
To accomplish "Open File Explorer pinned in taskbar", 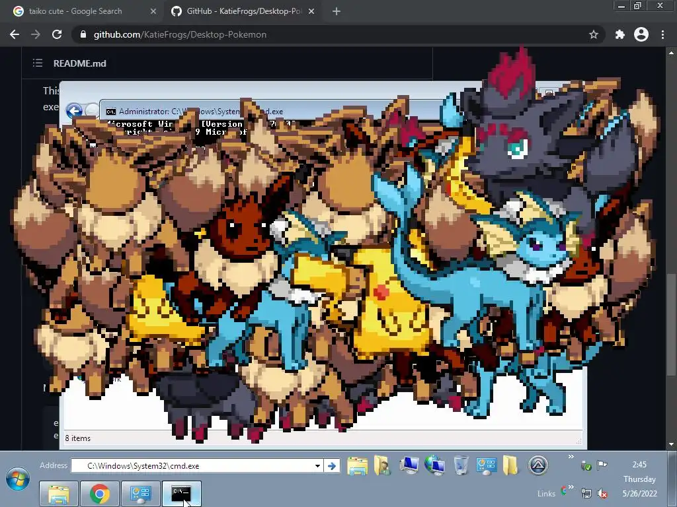I will (59, 494).
